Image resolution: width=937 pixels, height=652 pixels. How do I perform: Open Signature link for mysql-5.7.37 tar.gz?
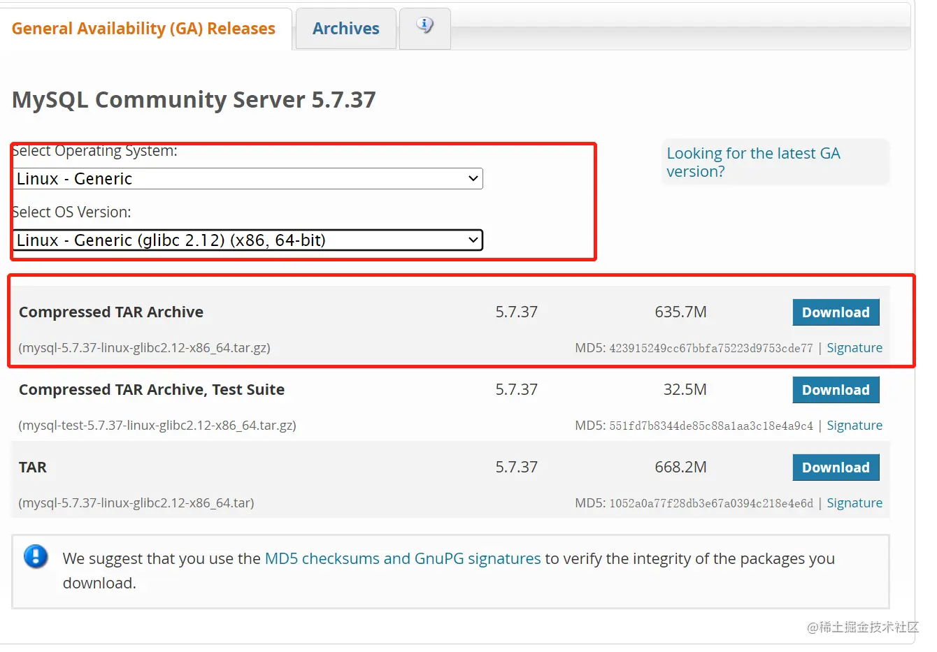(x=854, y=348)
